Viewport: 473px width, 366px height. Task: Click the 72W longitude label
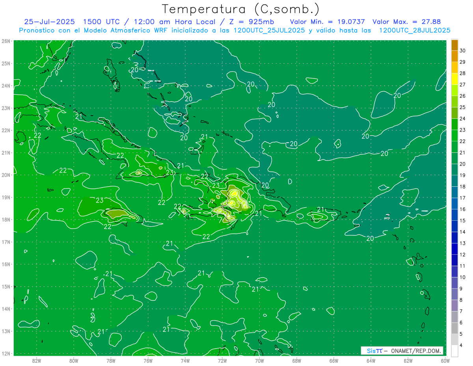click(222, 360)
